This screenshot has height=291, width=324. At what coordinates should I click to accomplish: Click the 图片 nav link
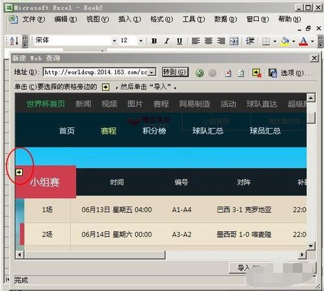(135, 104)
